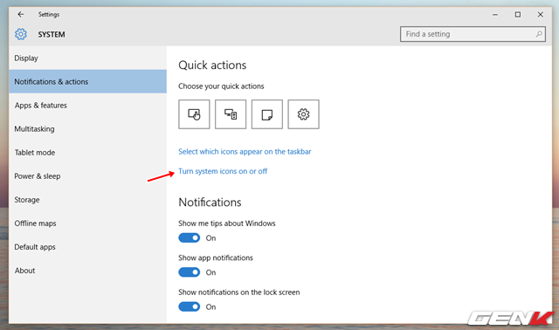Toggle notifications on the lock screen

[x=190, y=306]
